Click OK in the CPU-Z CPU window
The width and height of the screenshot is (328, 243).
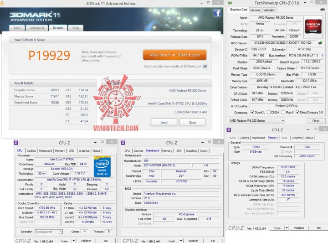pyautogui.click(x=106, y=241)
